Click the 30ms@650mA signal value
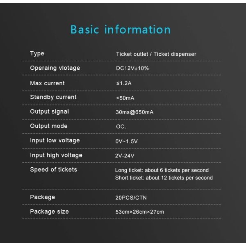 click(134, 112)
